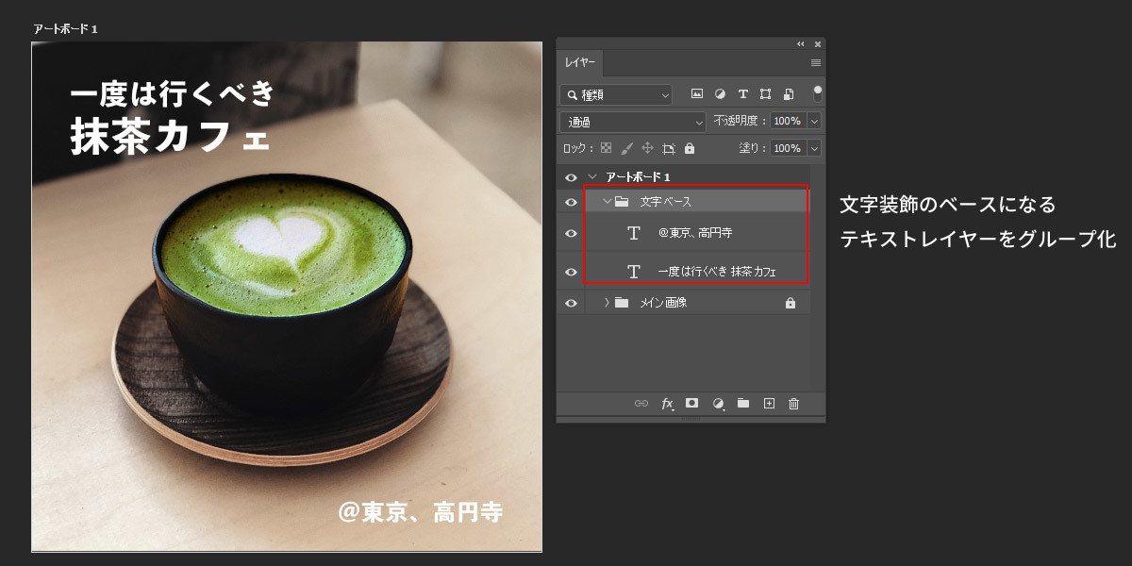1132x566 pixels.
Task: Hide the 文字ベース group
Action: [x=571, y=202]
